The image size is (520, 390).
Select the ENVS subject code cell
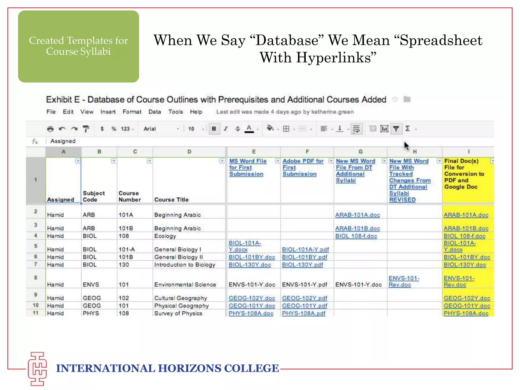[x=99, y=278]
